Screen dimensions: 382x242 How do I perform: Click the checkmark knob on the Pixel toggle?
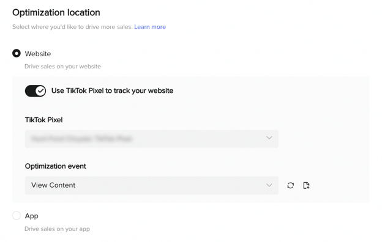pyautogui.click(x=40, y=91)
